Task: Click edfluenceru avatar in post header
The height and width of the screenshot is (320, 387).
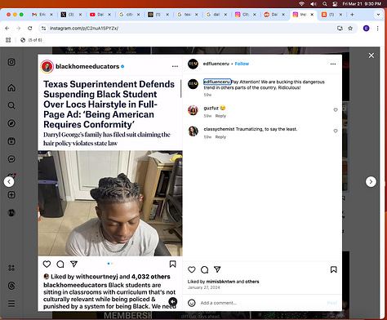Action: 193,64
